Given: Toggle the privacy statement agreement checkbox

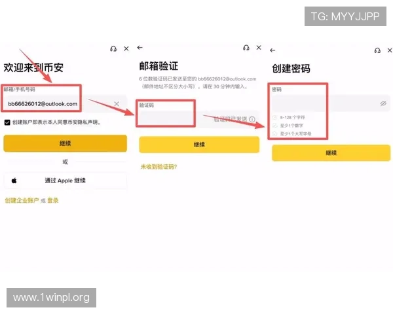Looking at the screenshot, I should click(7, 122).
